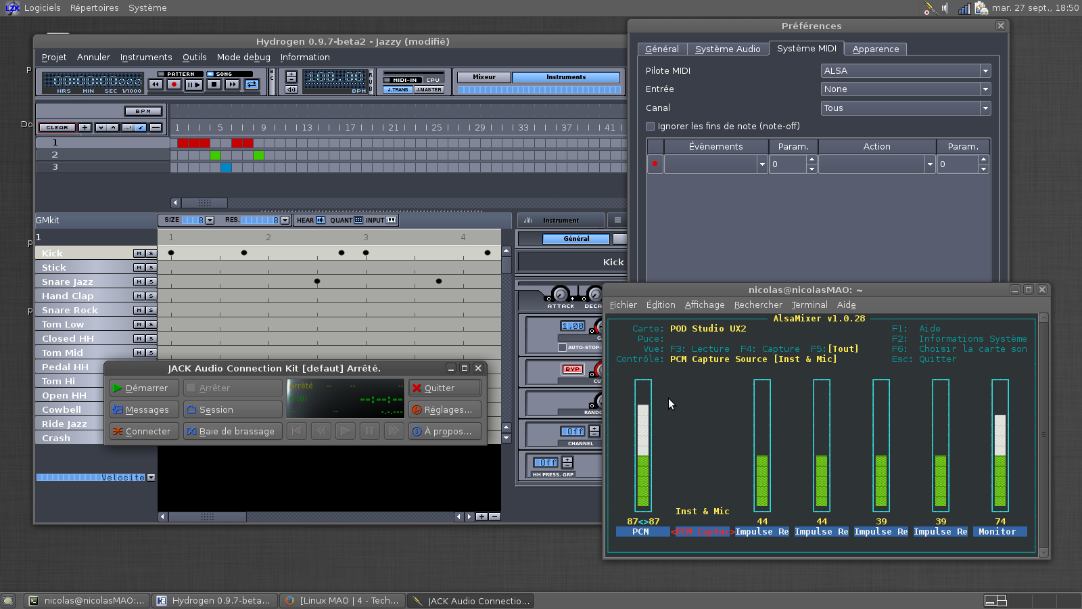1082x609 pixels.
Task: Click the Connecter button in JACK
Action: click(x=142, y=431)
